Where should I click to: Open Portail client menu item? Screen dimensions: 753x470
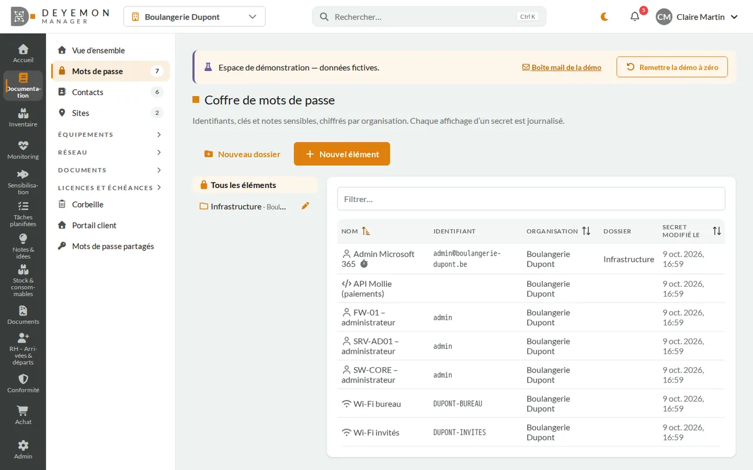(110, 225)
